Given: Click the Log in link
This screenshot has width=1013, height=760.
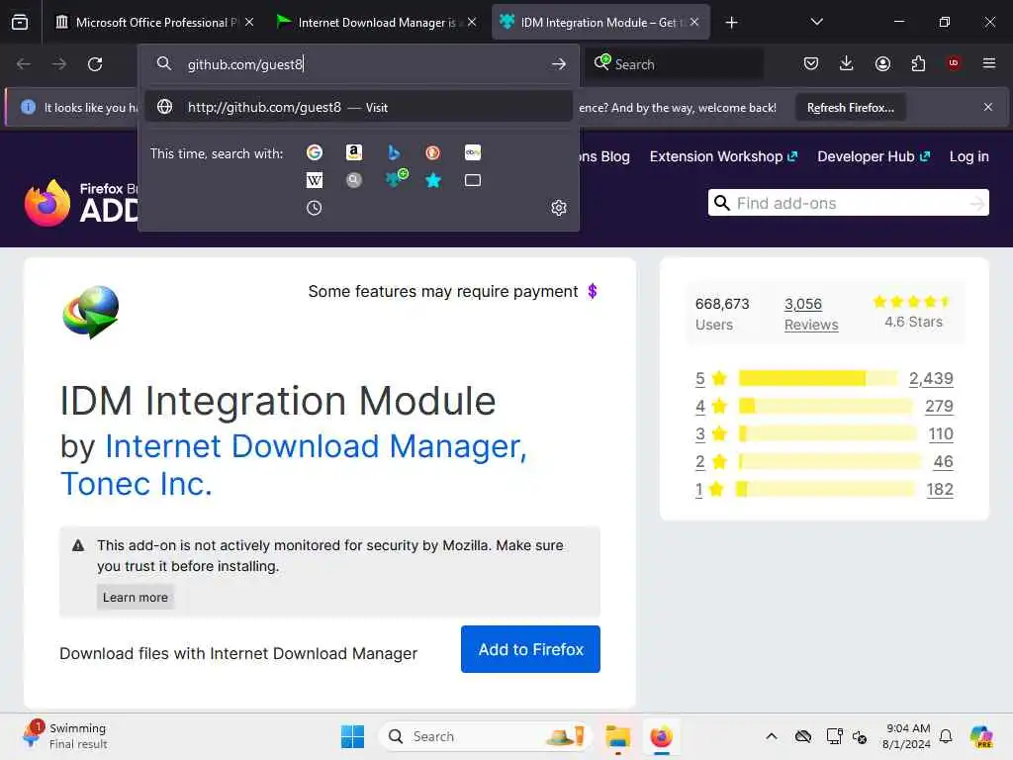Looking at the screenshot, I should tap(969, 156).
